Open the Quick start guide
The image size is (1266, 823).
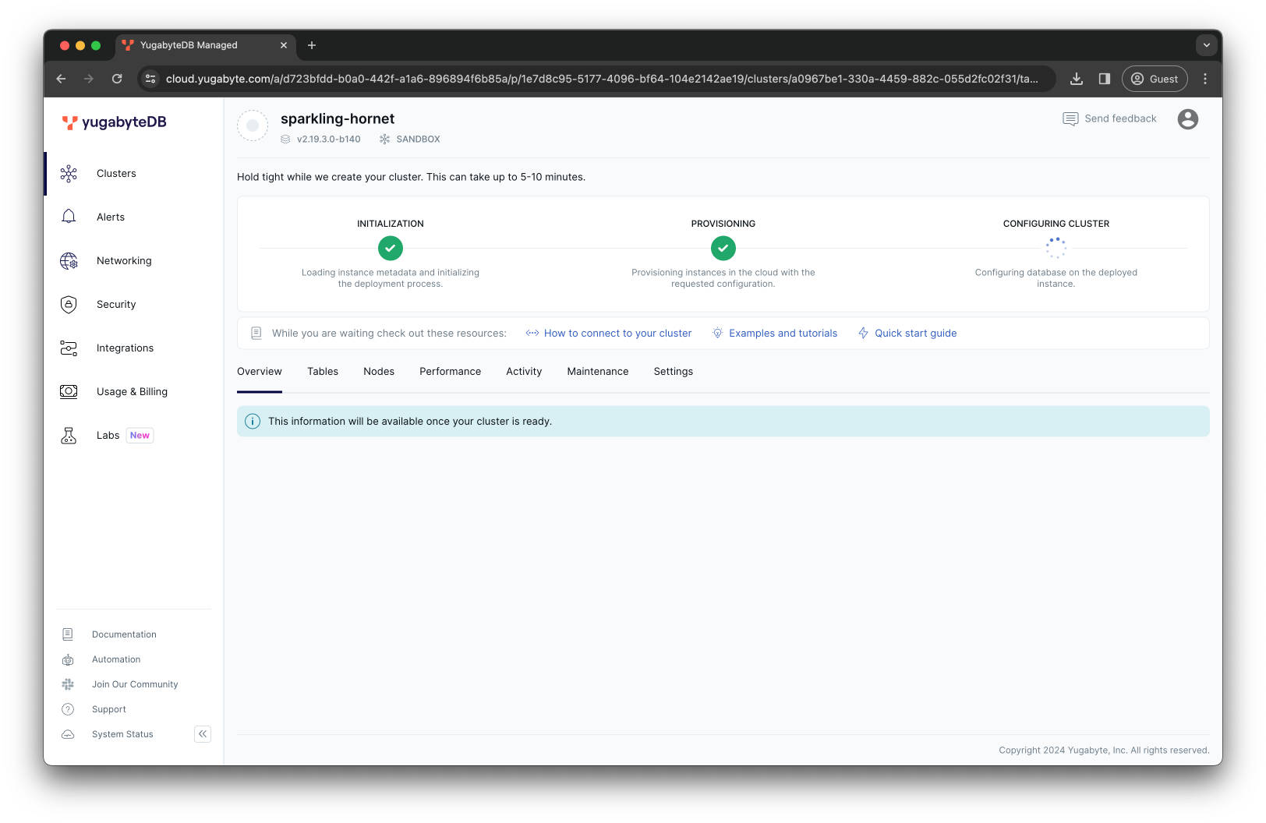coord(916,333)
